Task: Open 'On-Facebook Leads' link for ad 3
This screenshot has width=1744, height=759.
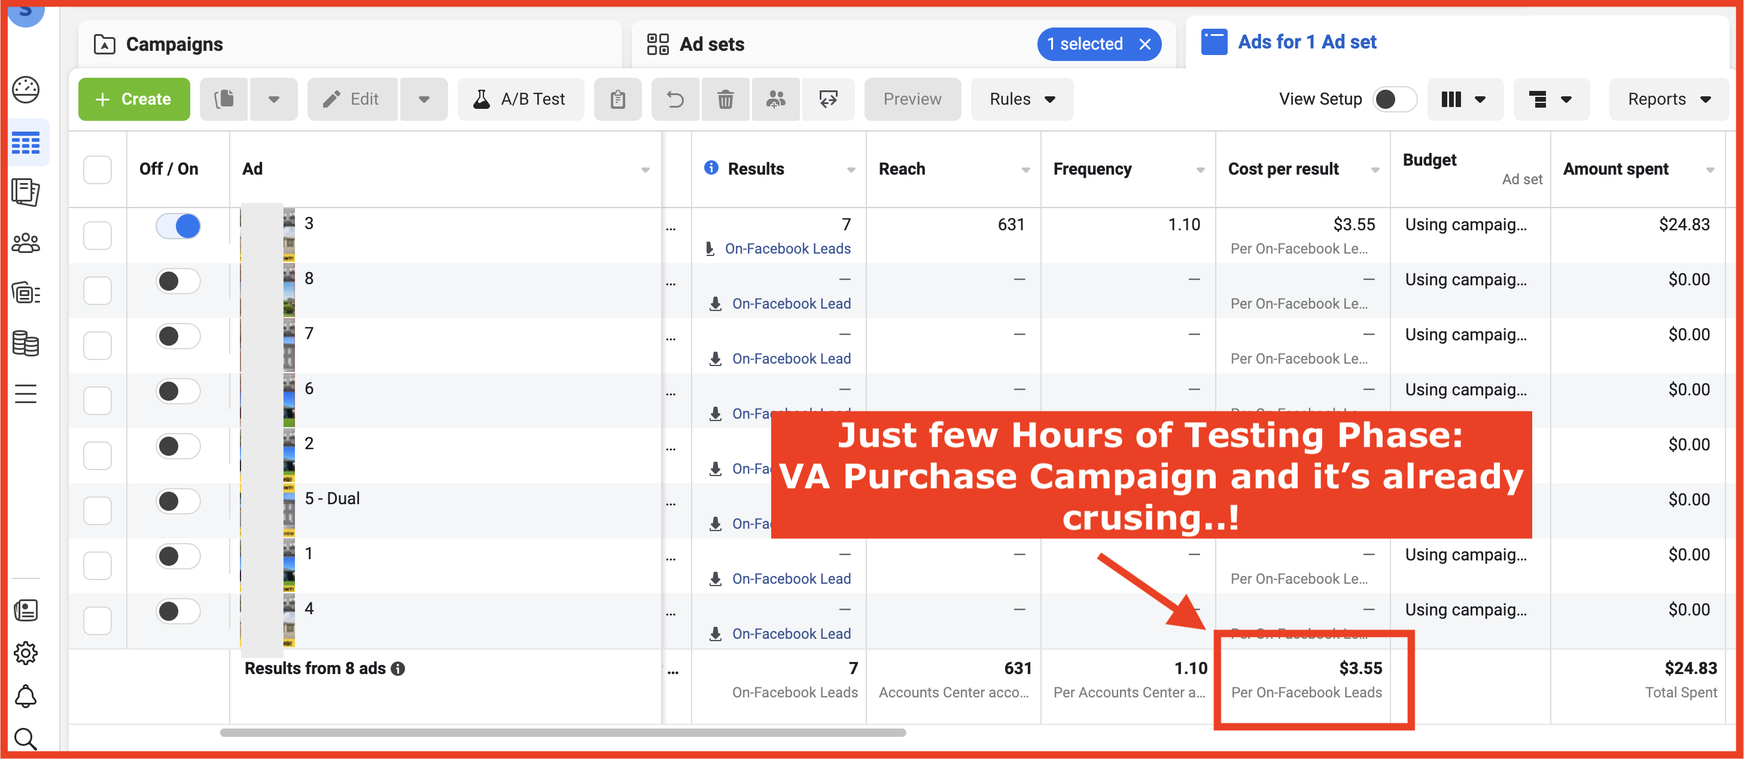Action: point(787,248)
